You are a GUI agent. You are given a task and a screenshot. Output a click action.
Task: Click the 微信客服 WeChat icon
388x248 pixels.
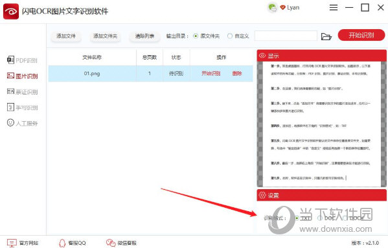(x=111, y=243)
